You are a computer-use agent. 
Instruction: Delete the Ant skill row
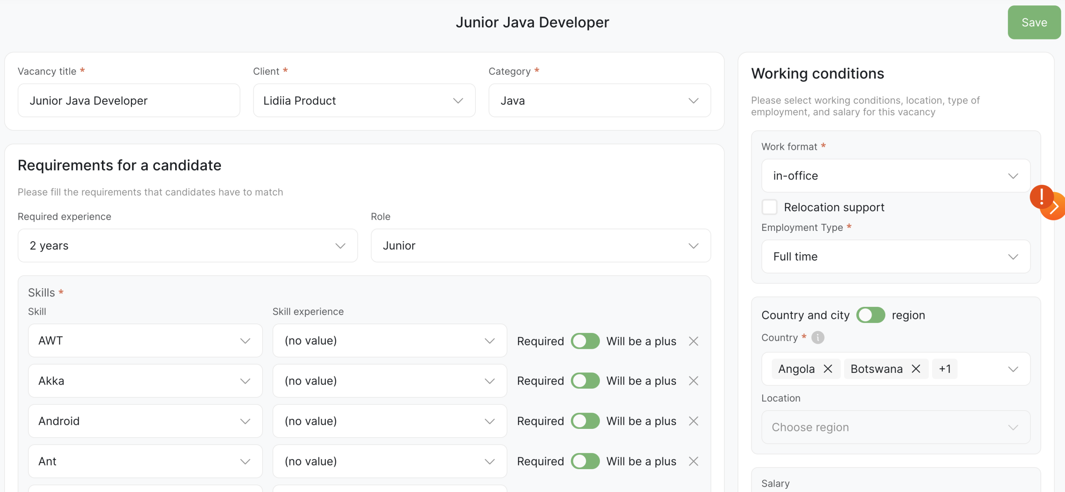click(x=693, y=461)
